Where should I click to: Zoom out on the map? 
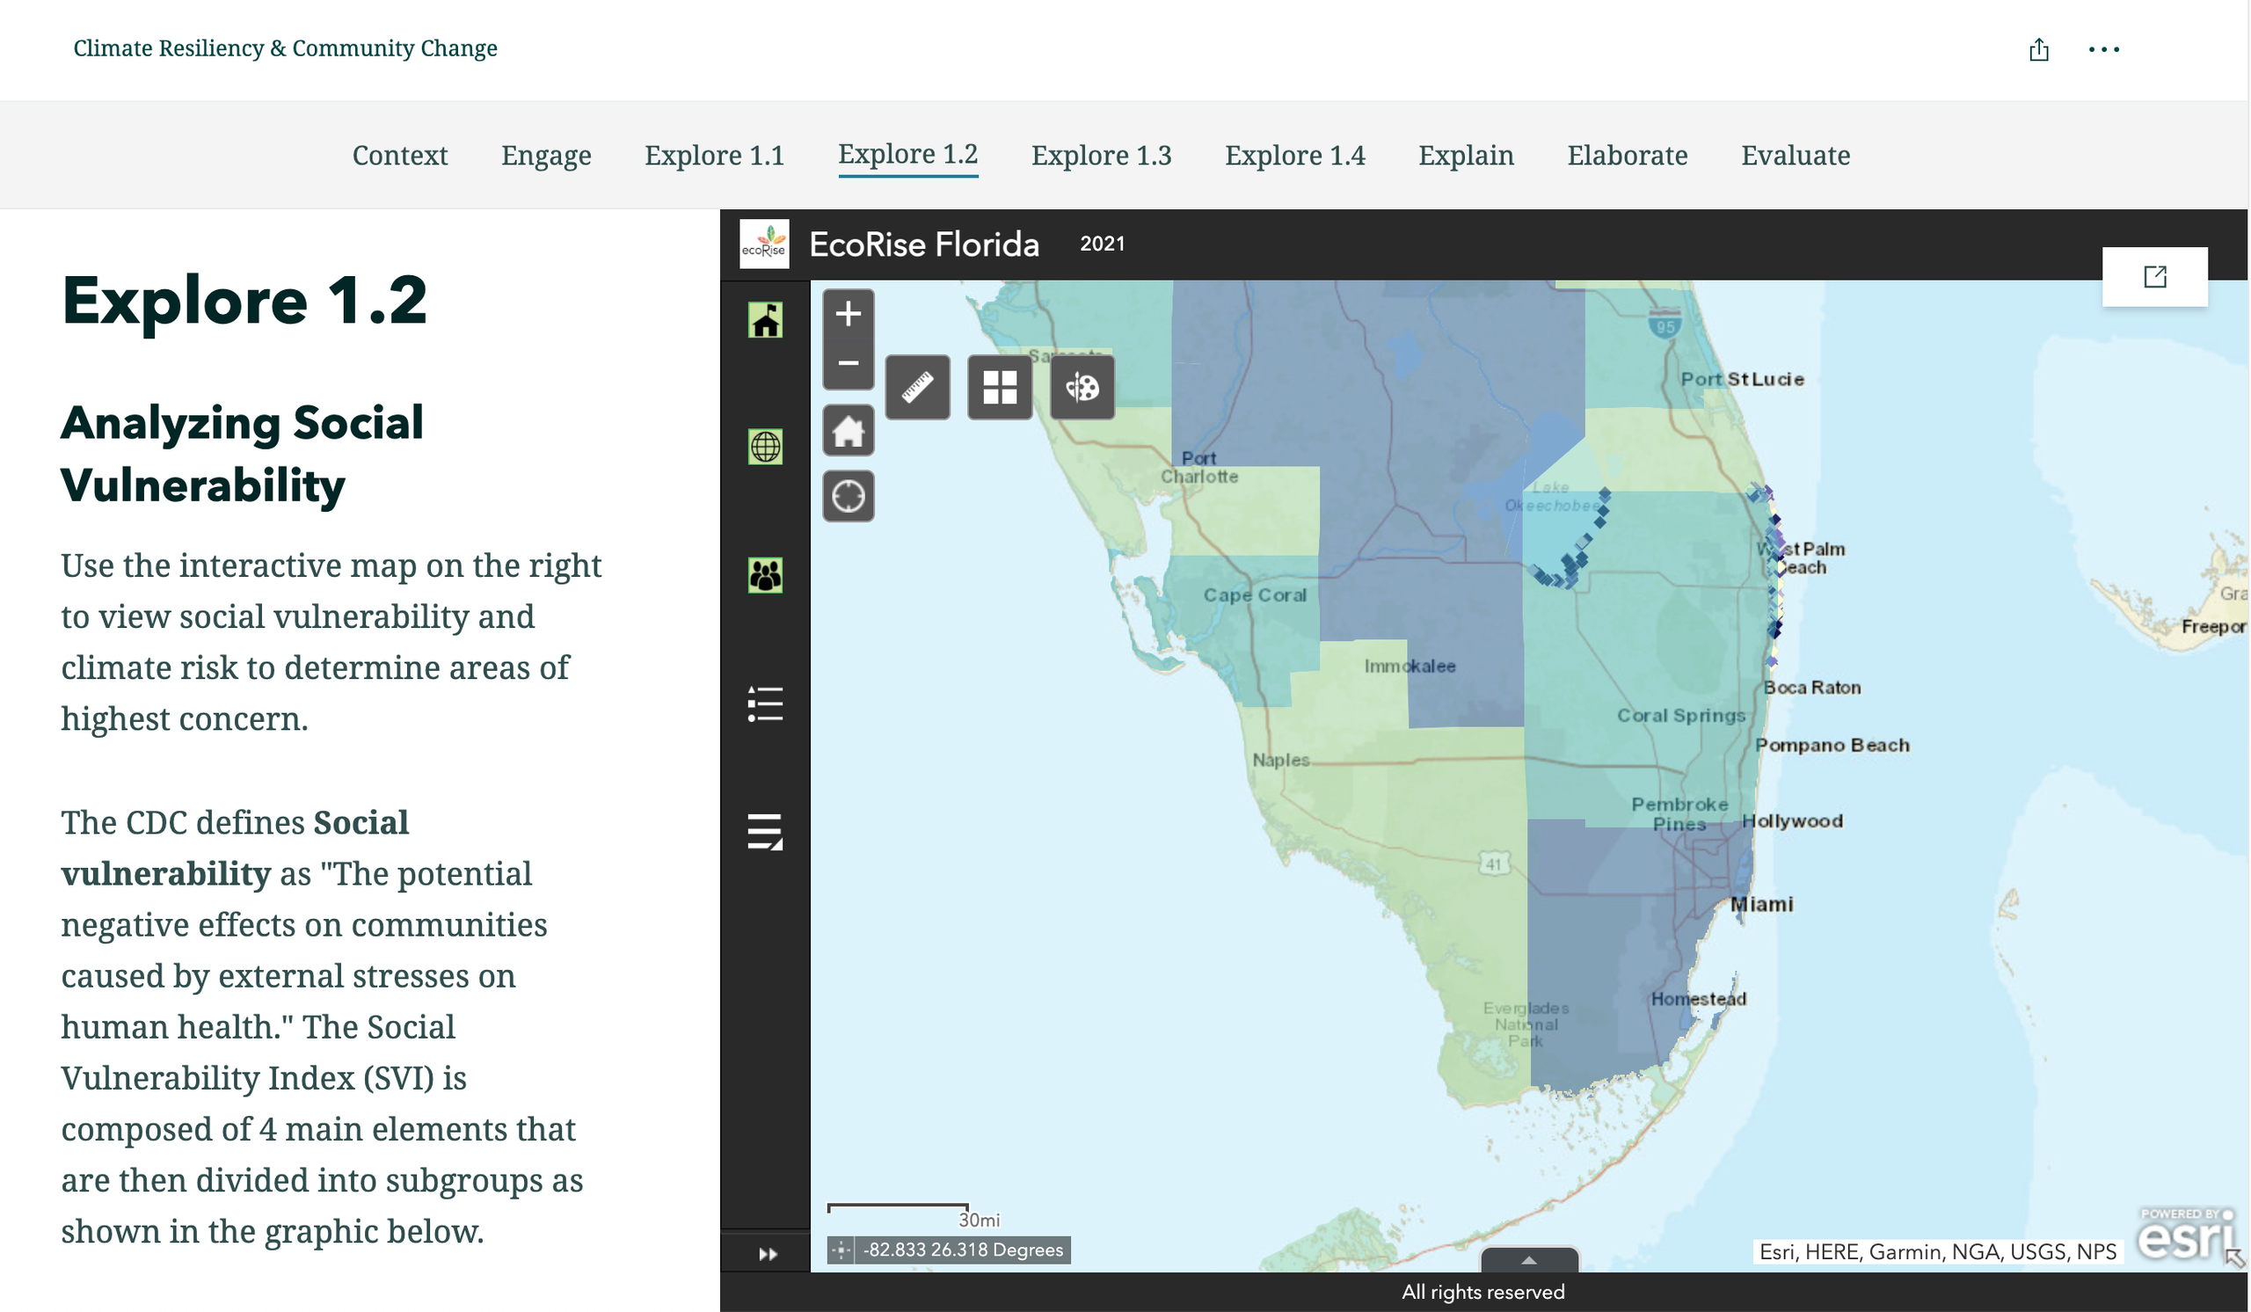coord(849,363)
